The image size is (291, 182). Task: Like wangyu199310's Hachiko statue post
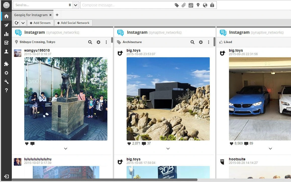[26, 143]
